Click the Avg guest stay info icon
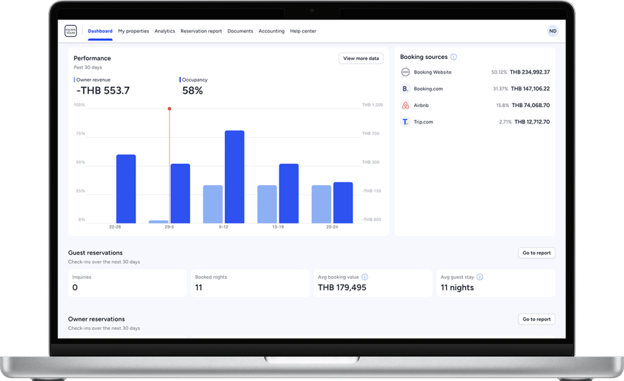This screenshot has width=624, height=381. pyautogui.click(x=480, y=277)
